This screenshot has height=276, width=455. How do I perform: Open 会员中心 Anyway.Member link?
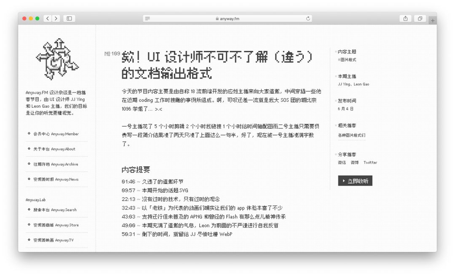(x=56, y=134)
